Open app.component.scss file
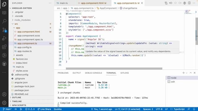Image resolution: width=198 pixels, height=111 pixels. [28, 35]
